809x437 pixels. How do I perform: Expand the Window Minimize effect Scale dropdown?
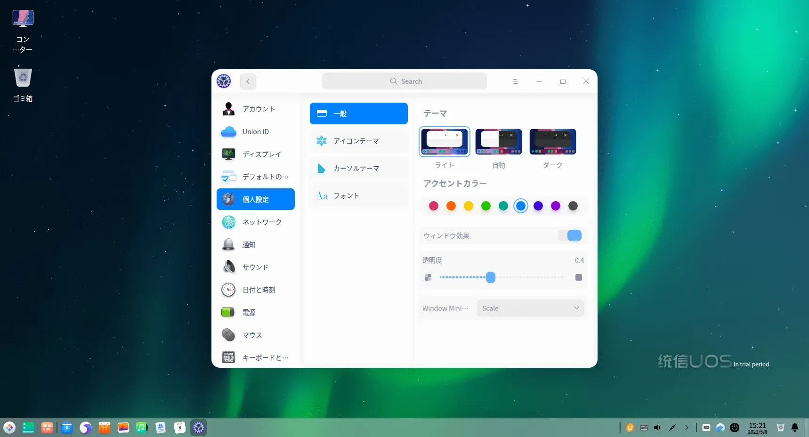[530, 308]
